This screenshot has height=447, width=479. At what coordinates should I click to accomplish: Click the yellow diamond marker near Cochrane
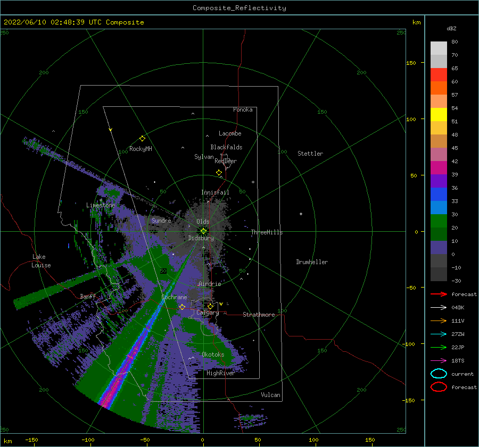click(x=182, y=307)
